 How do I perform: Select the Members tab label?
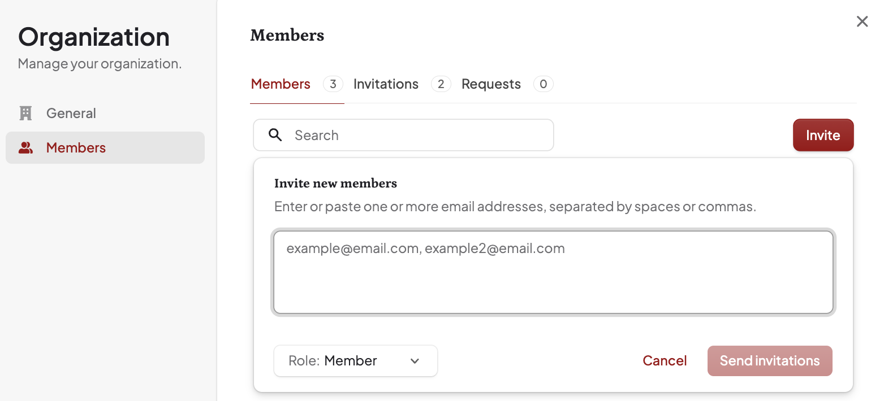click(281, 84)
